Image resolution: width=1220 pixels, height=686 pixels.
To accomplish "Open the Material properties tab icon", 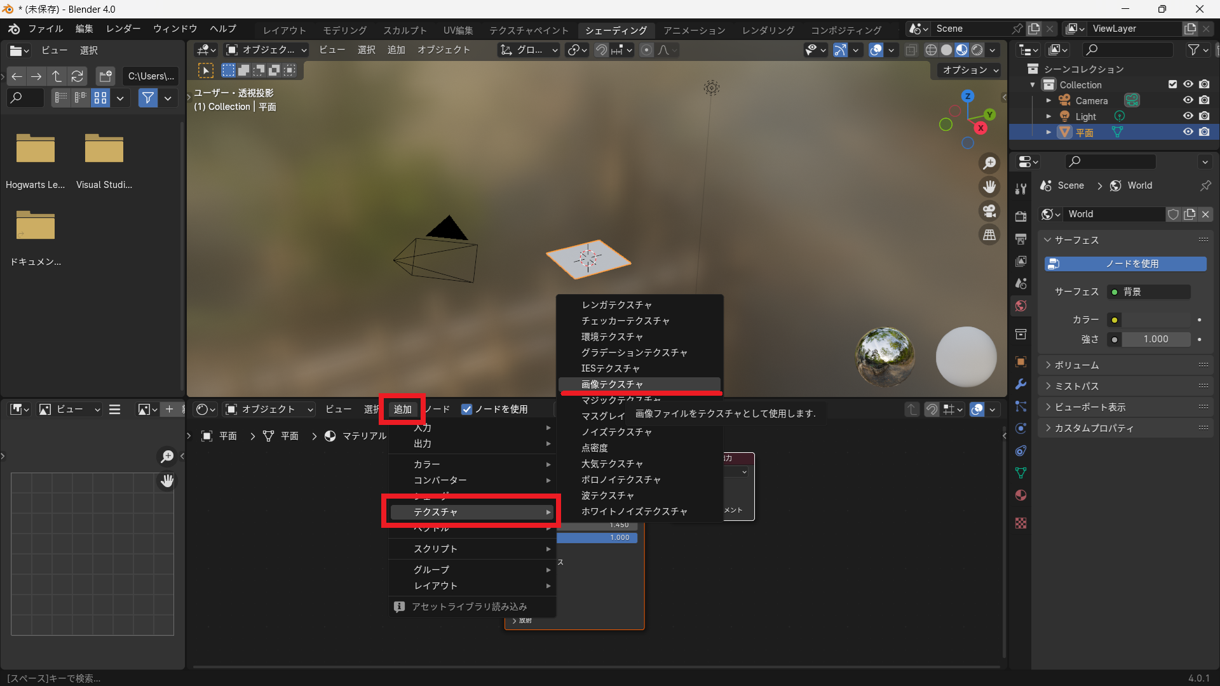I will tap(1021, 495).
